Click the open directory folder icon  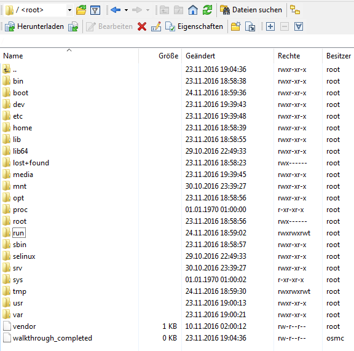[x=81, y=10]
